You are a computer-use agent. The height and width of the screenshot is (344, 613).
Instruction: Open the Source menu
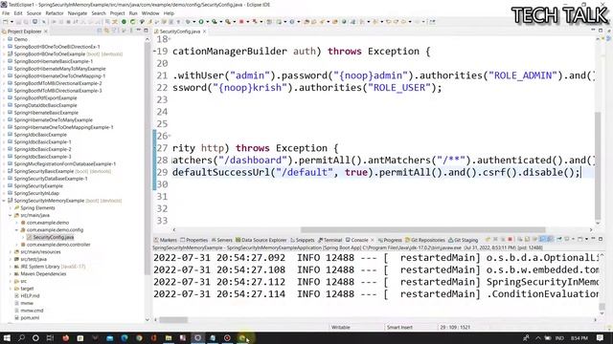(34, 13)
